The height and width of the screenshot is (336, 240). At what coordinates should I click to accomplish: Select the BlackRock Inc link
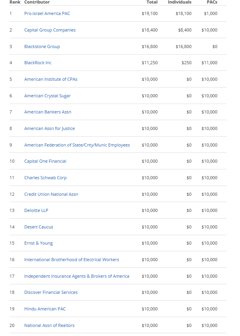coord(38,63)
